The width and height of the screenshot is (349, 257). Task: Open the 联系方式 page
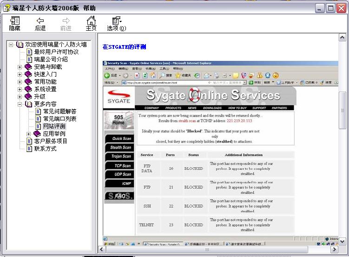[45, 149]
